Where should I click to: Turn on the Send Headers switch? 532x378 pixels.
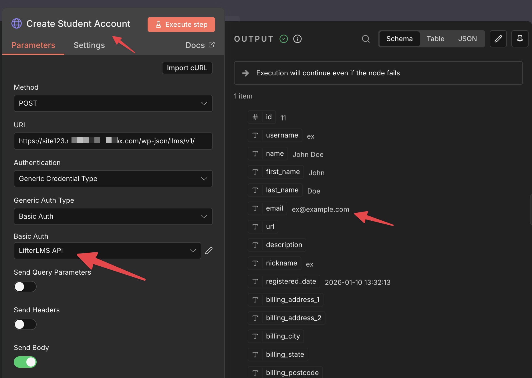[x=25, y=324]
